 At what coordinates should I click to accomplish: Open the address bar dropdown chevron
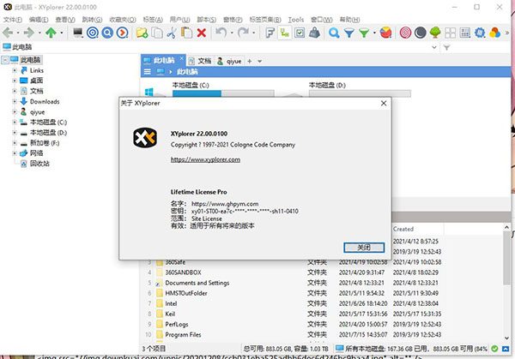(433, 47)
